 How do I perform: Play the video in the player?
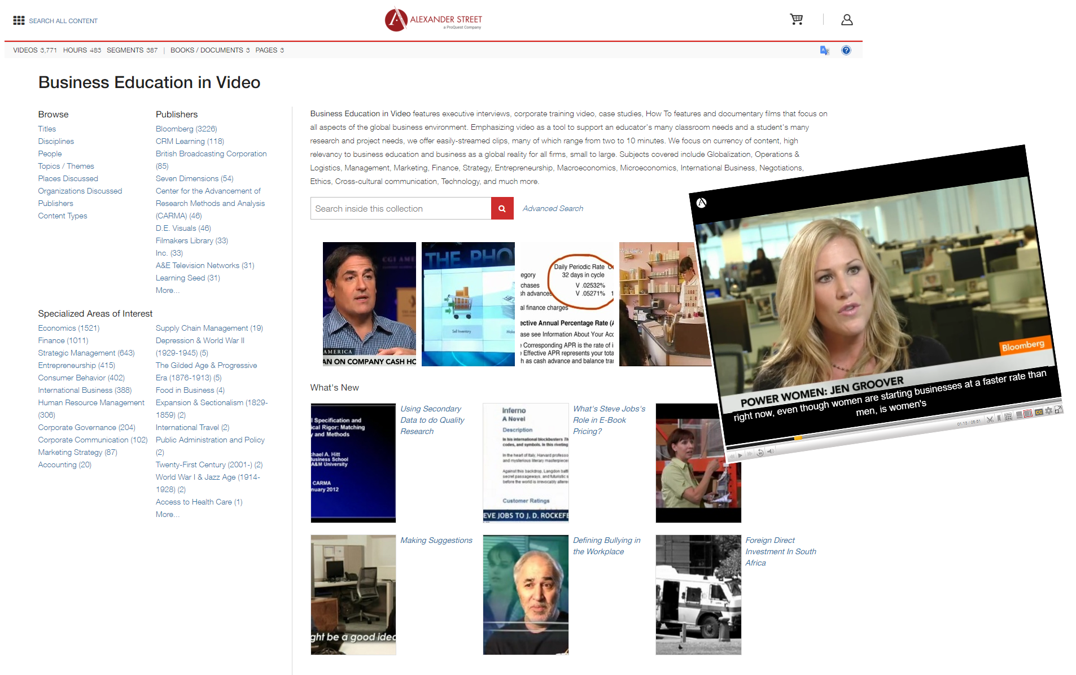(740, 455)
